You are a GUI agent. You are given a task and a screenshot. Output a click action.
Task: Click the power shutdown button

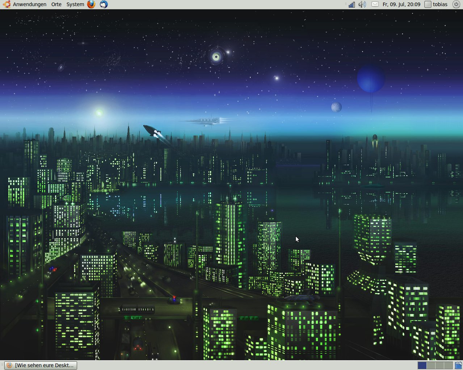tap(456, 4)
